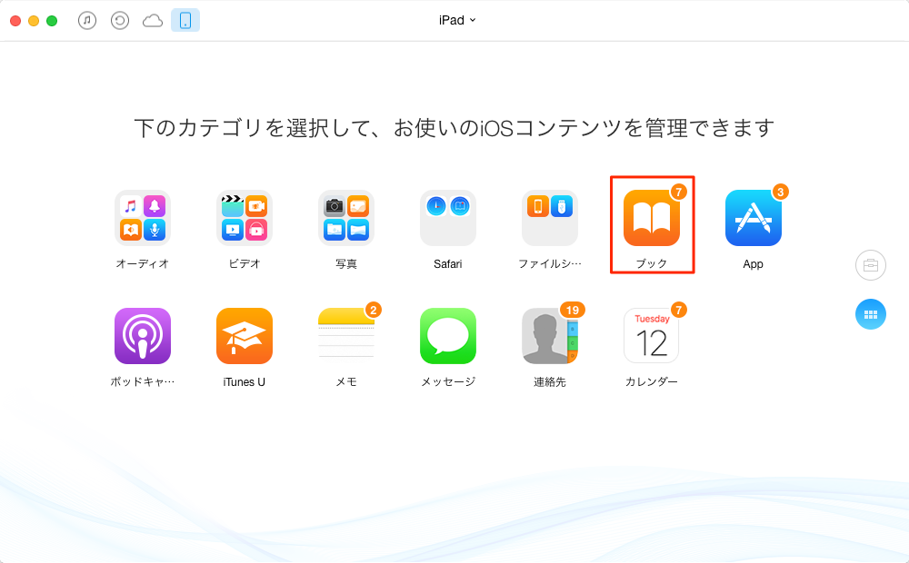Click the メッセージ label text
Screen dimensions: 909x563
[x=448, y=381]
